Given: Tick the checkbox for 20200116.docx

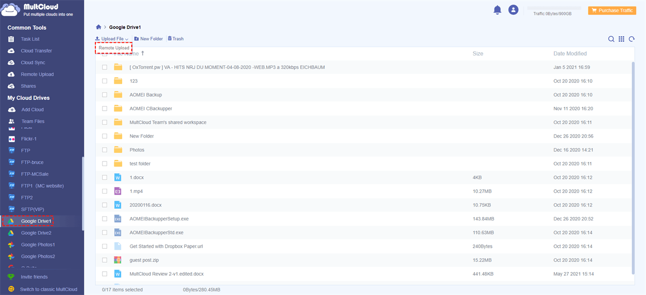Looking at the screenshot, I should click(x=104, y=205).
